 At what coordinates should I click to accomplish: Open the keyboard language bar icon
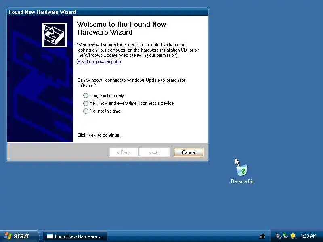262,236
